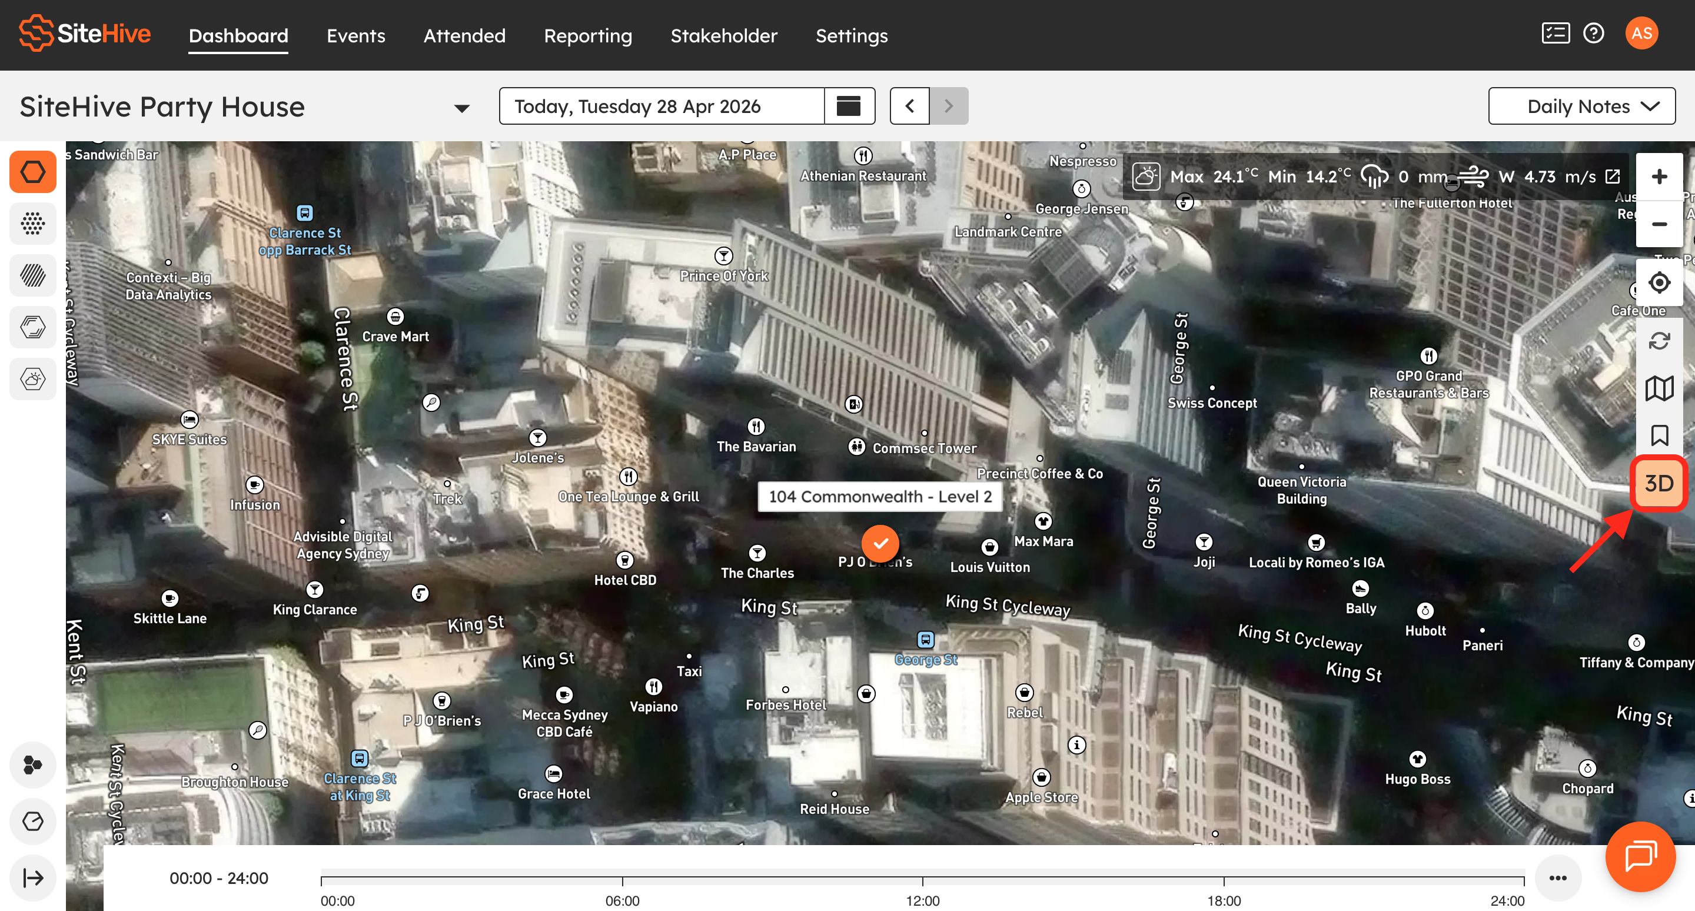Click the weather condition cloud-sun icon
The width and height of the screenshot is (1695, 911).
(x=1146, y=177)
